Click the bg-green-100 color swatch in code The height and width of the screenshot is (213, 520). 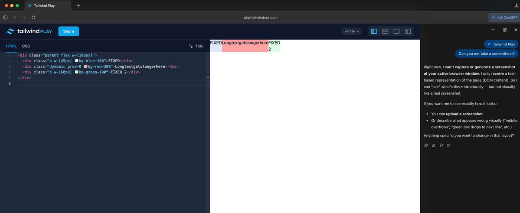pyautogui.click(x=76, y=72)
